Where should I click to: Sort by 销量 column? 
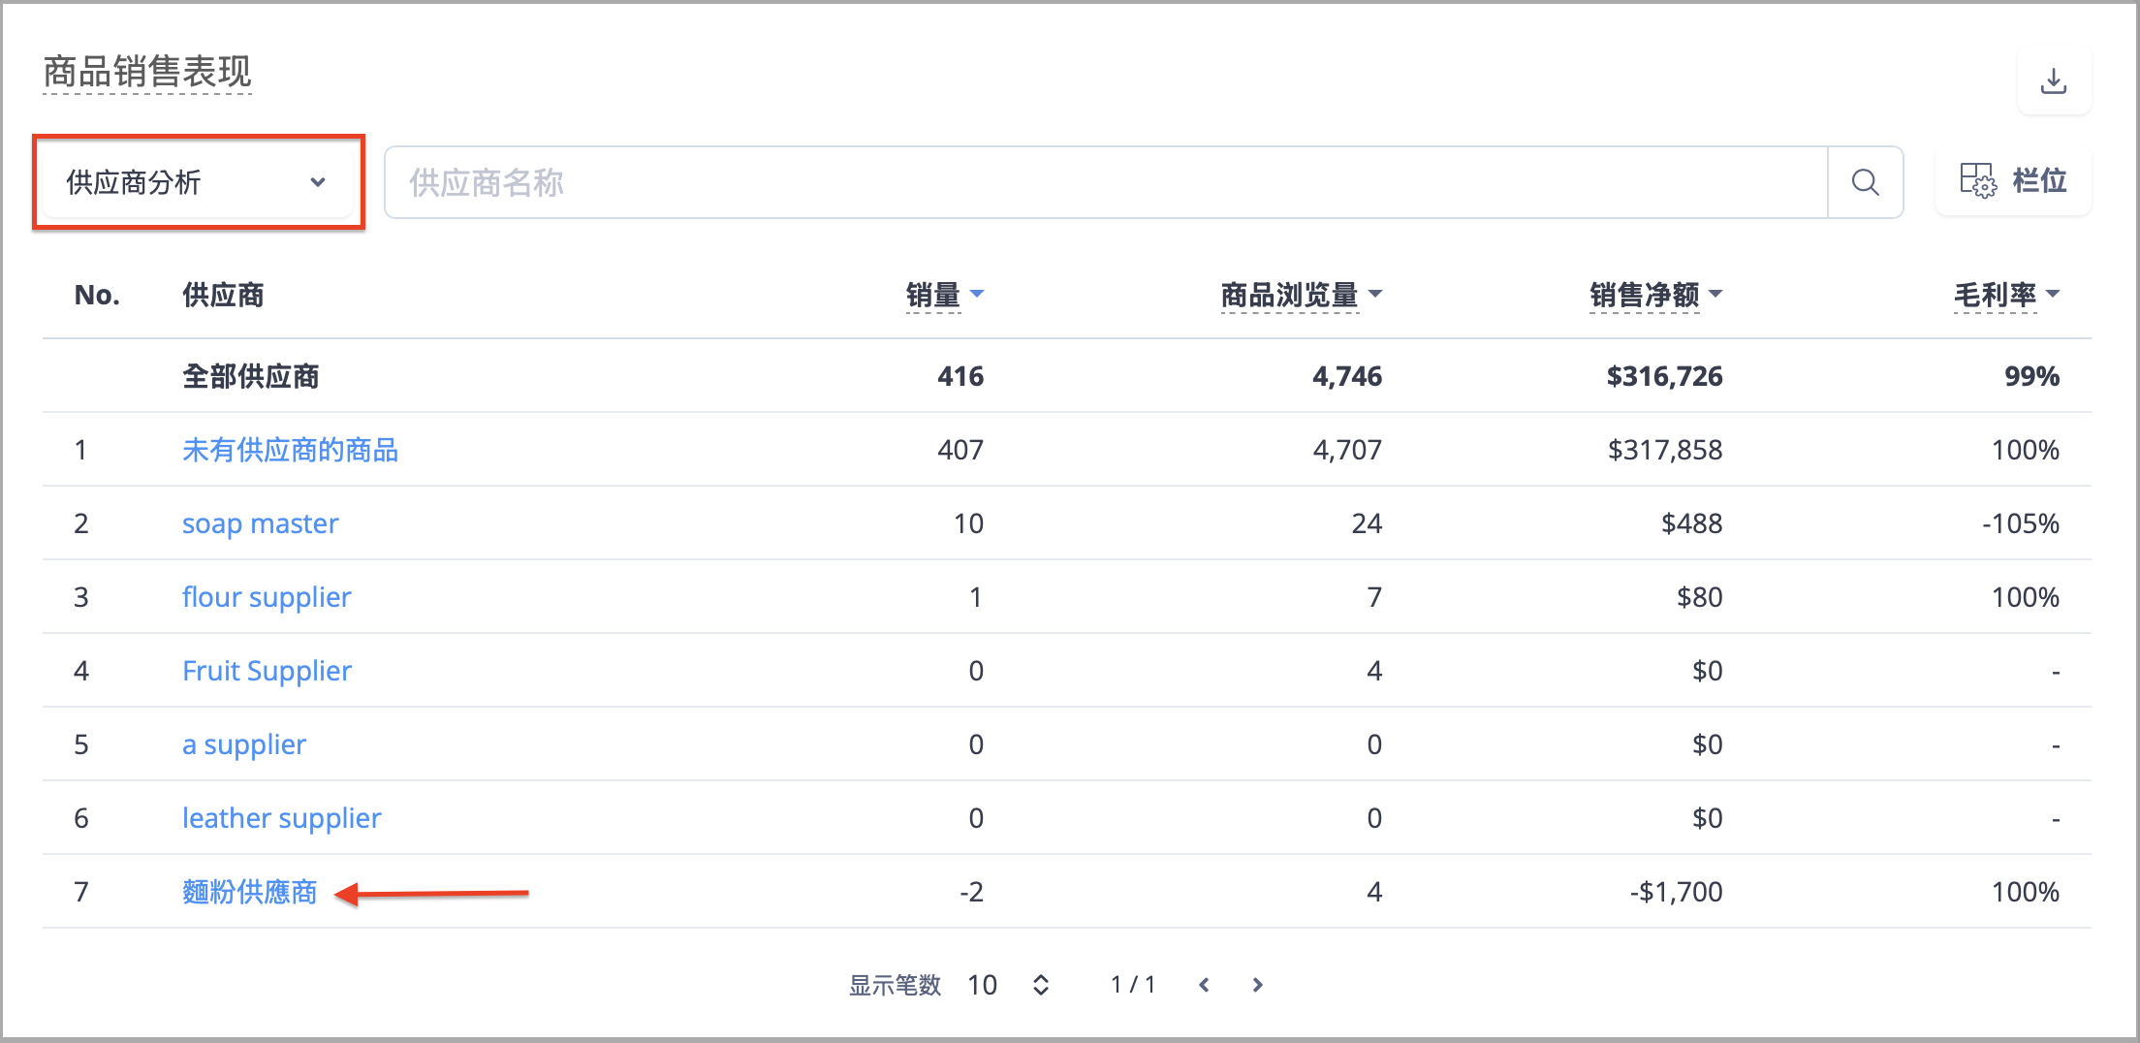click(x=945, y=295)
